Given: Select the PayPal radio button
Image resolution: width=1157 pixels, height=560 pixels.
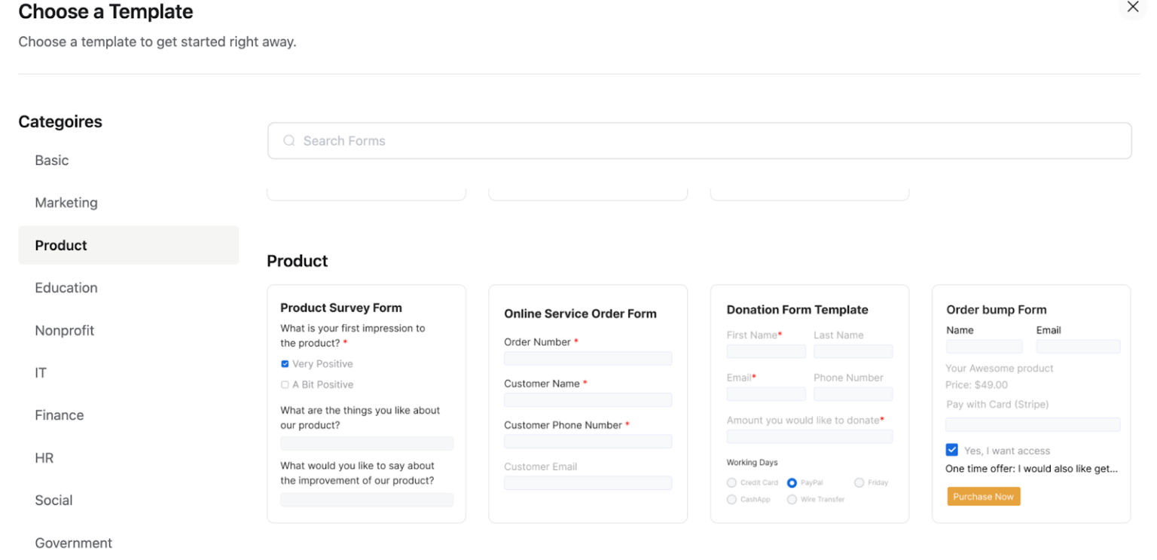Looking at the screenshot, I should [x=792, y=482].
